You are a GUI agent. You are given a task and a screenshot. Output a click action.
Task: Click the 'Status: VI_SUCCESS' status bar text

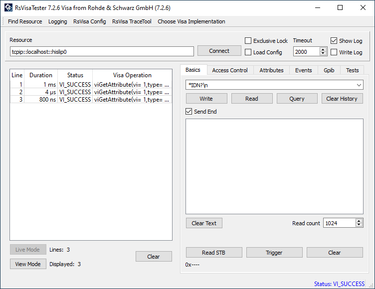339,284
